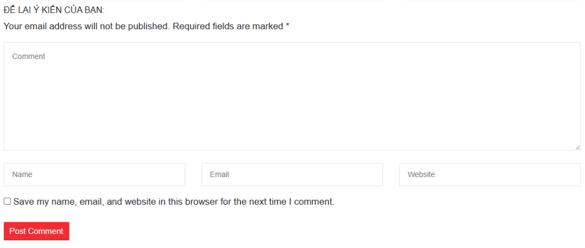Click the Email input field
Screen dimensions: 585x248
[x=292, y=174]
